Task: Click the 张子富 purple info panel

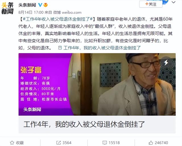Action: point(45,84)
